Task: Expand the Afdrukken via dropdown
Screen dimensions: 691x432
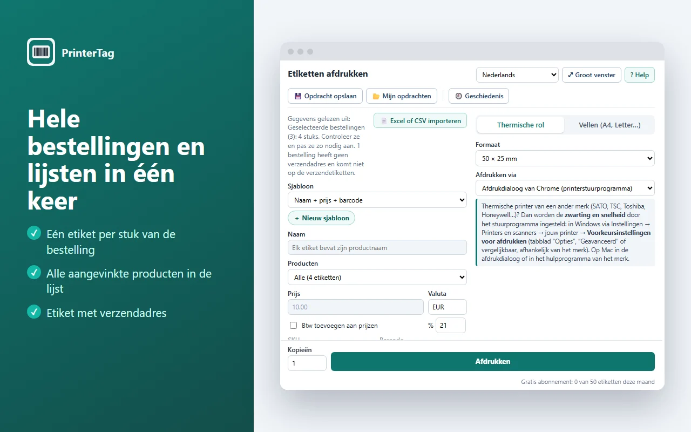Action: [x=565, y=188]
